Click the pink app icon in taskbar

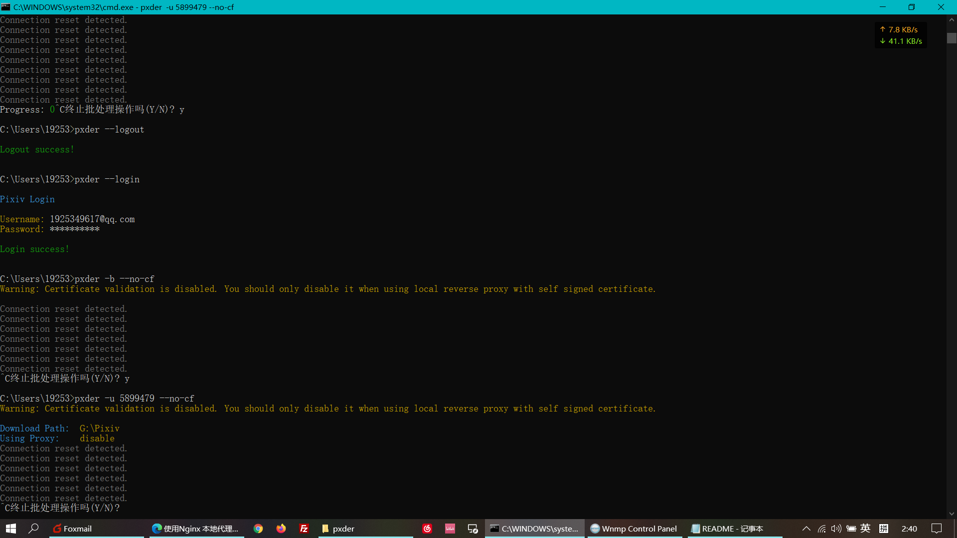click(x=450, y=529)
